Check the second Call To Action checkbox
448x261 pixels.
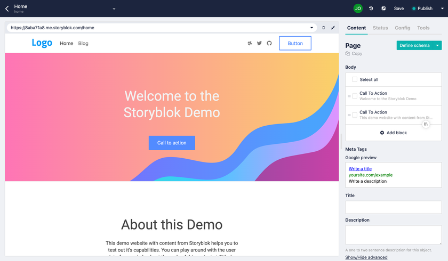(x=355, y=115)
